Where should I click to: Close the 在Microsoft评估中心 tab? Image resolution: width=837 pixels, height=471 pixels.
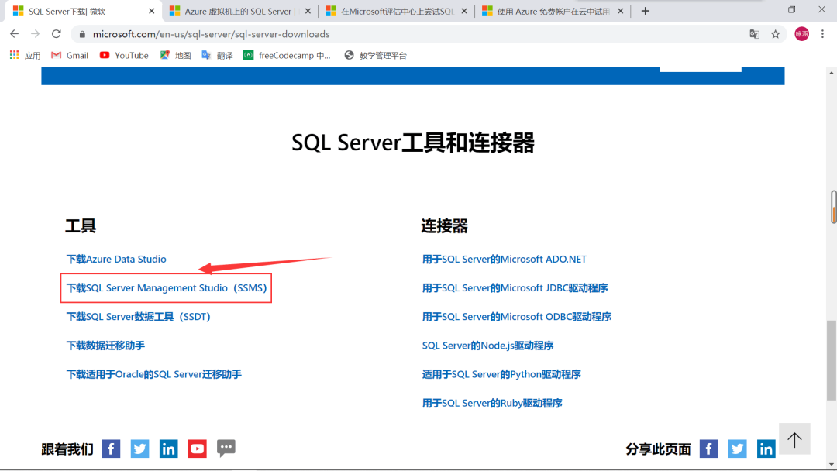point(464,11)
